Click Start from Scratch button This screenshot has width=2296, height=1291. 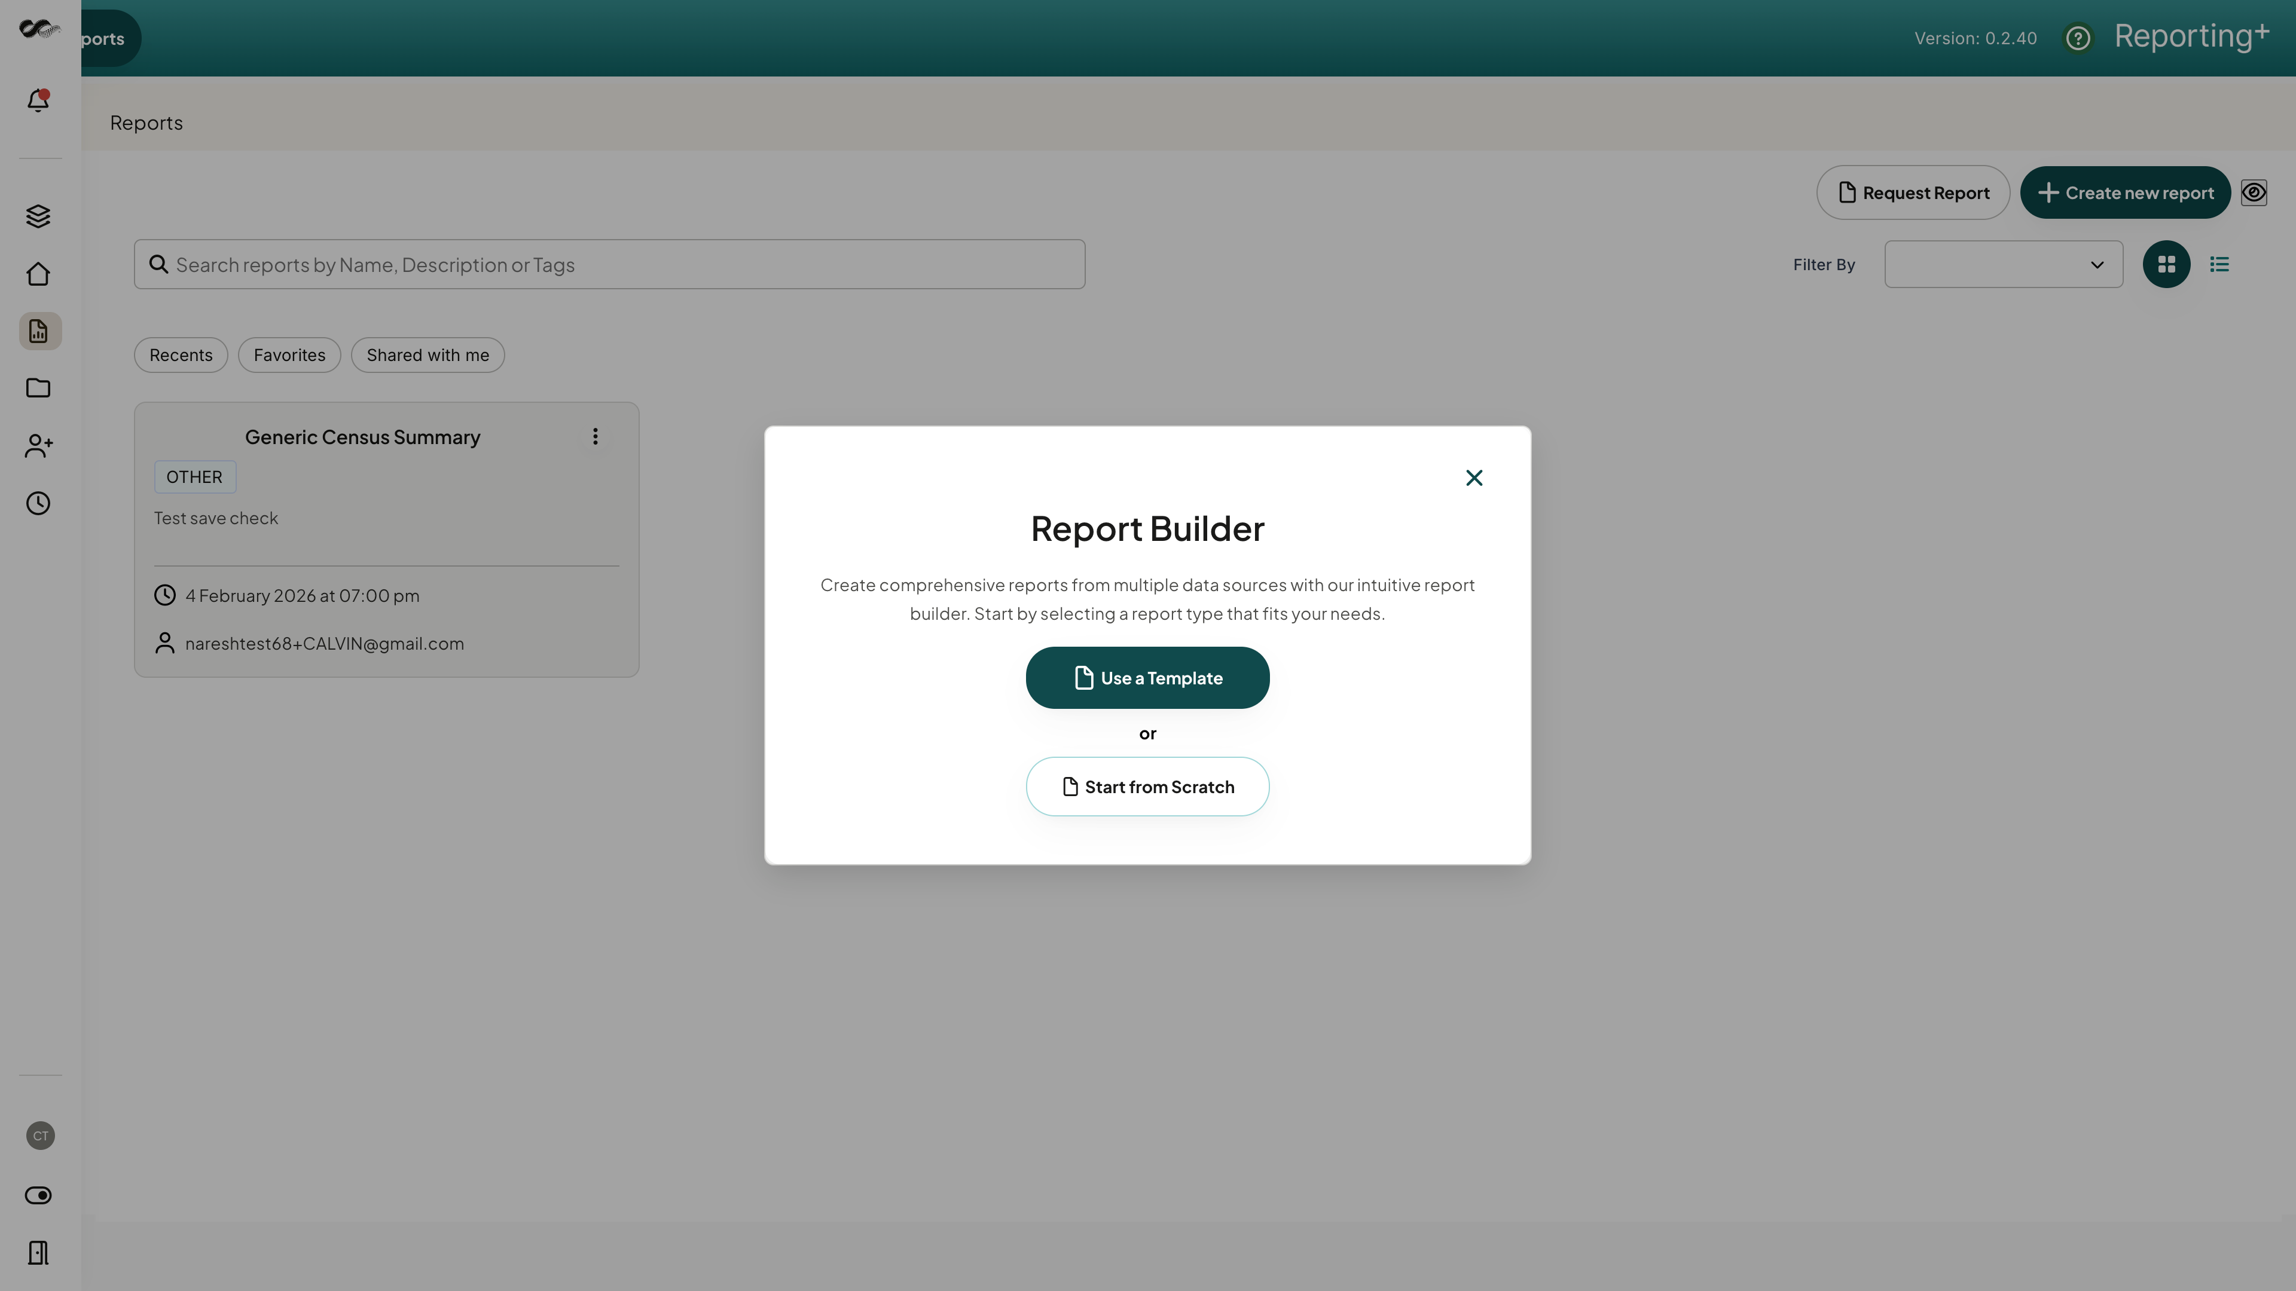[x=1148, y=787]
